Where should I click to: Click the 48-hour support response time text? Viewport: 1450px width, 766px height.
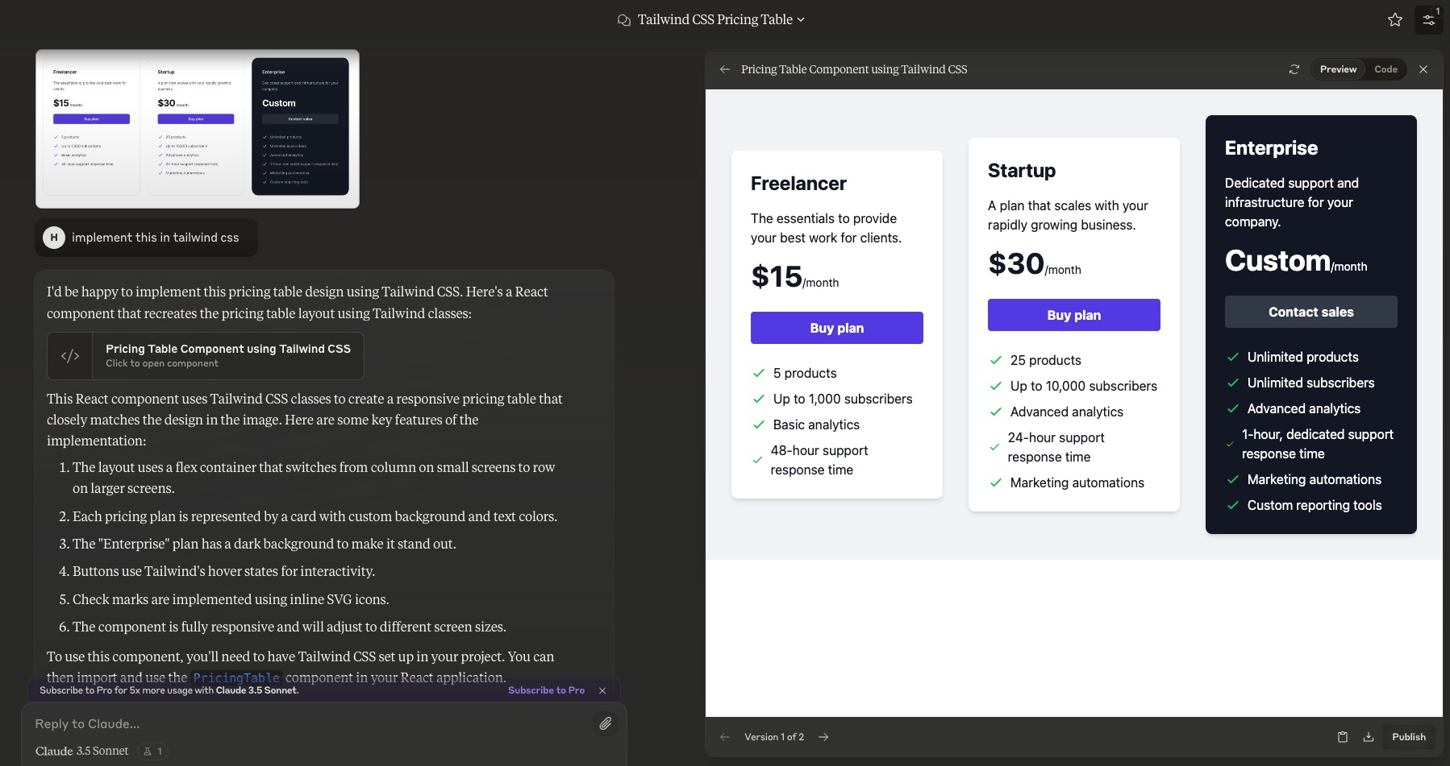click(819, 460)
